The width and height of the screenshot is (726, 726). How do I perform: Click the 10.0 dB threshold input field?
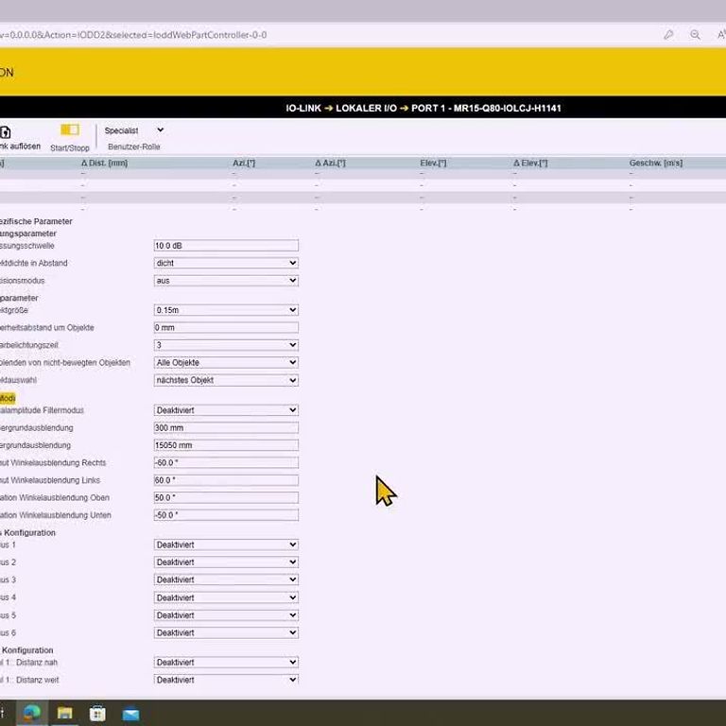[226, 246]
